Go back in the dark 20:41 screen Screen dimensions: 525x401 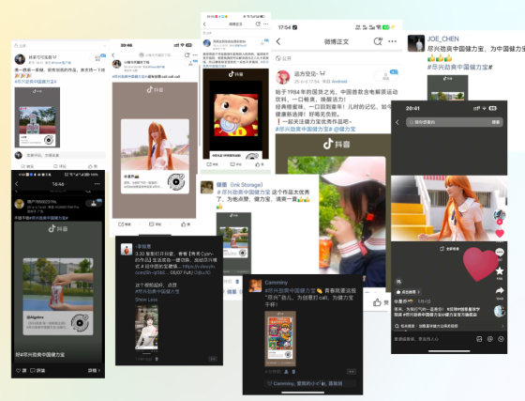(397, 122)
